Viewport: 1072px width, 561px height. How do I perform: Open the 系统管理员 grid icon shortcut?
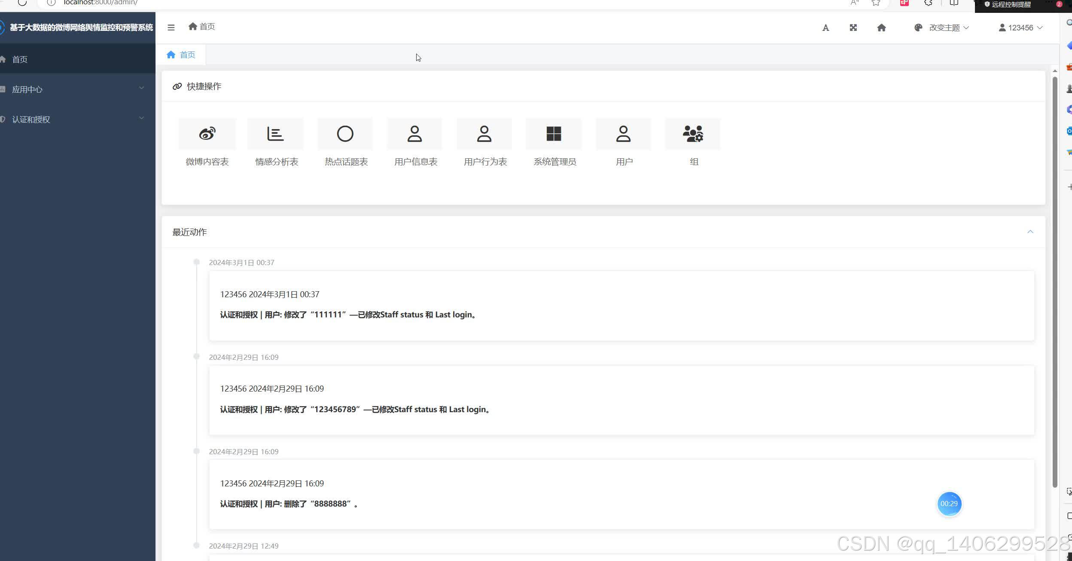[554, 134]
